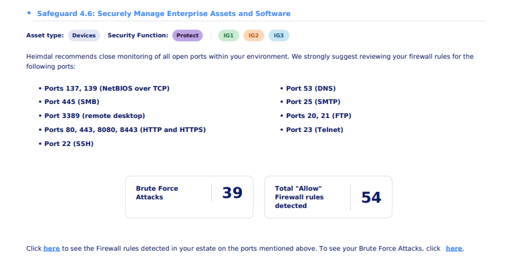Image resolution: width=520 pixels, height=264 pixels.
Task: Select the IG3 implementation group badge
Action: [x=279, y=35]
